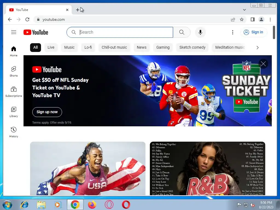The height and width of the screenshot is (210, 280).
Task: Toggle the Chrome side panel icon
Action: [252, 19]
